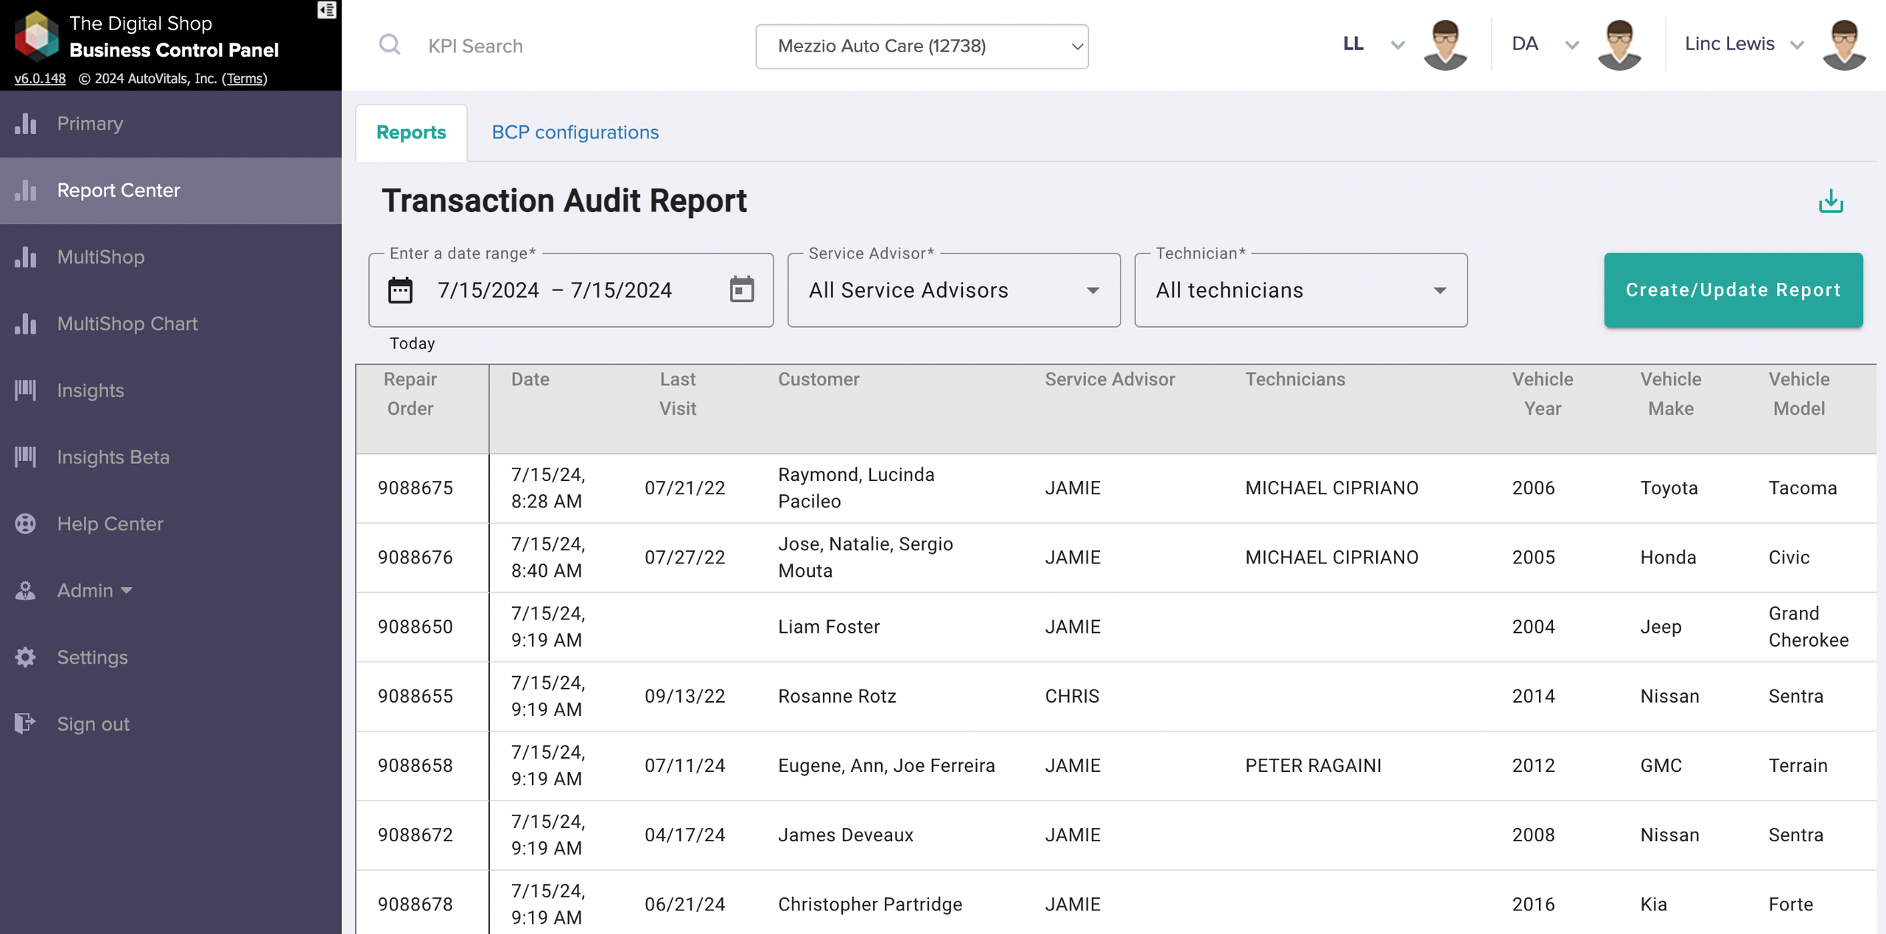Click the Vehicle Model column header
This screenshot has height=934, width=1886.
click(1799, 394)
